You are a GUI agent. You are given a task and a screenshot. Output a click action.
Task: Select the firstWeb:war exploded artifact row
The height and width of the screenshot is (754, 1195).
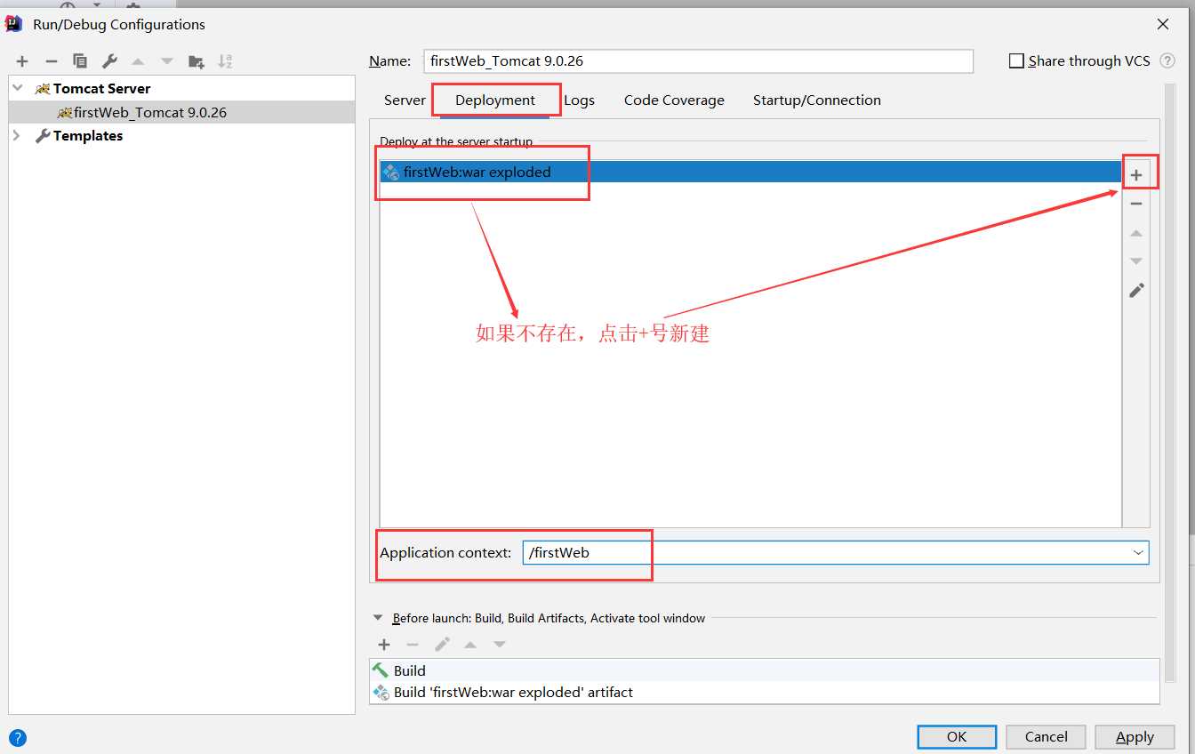click(750, 172)
